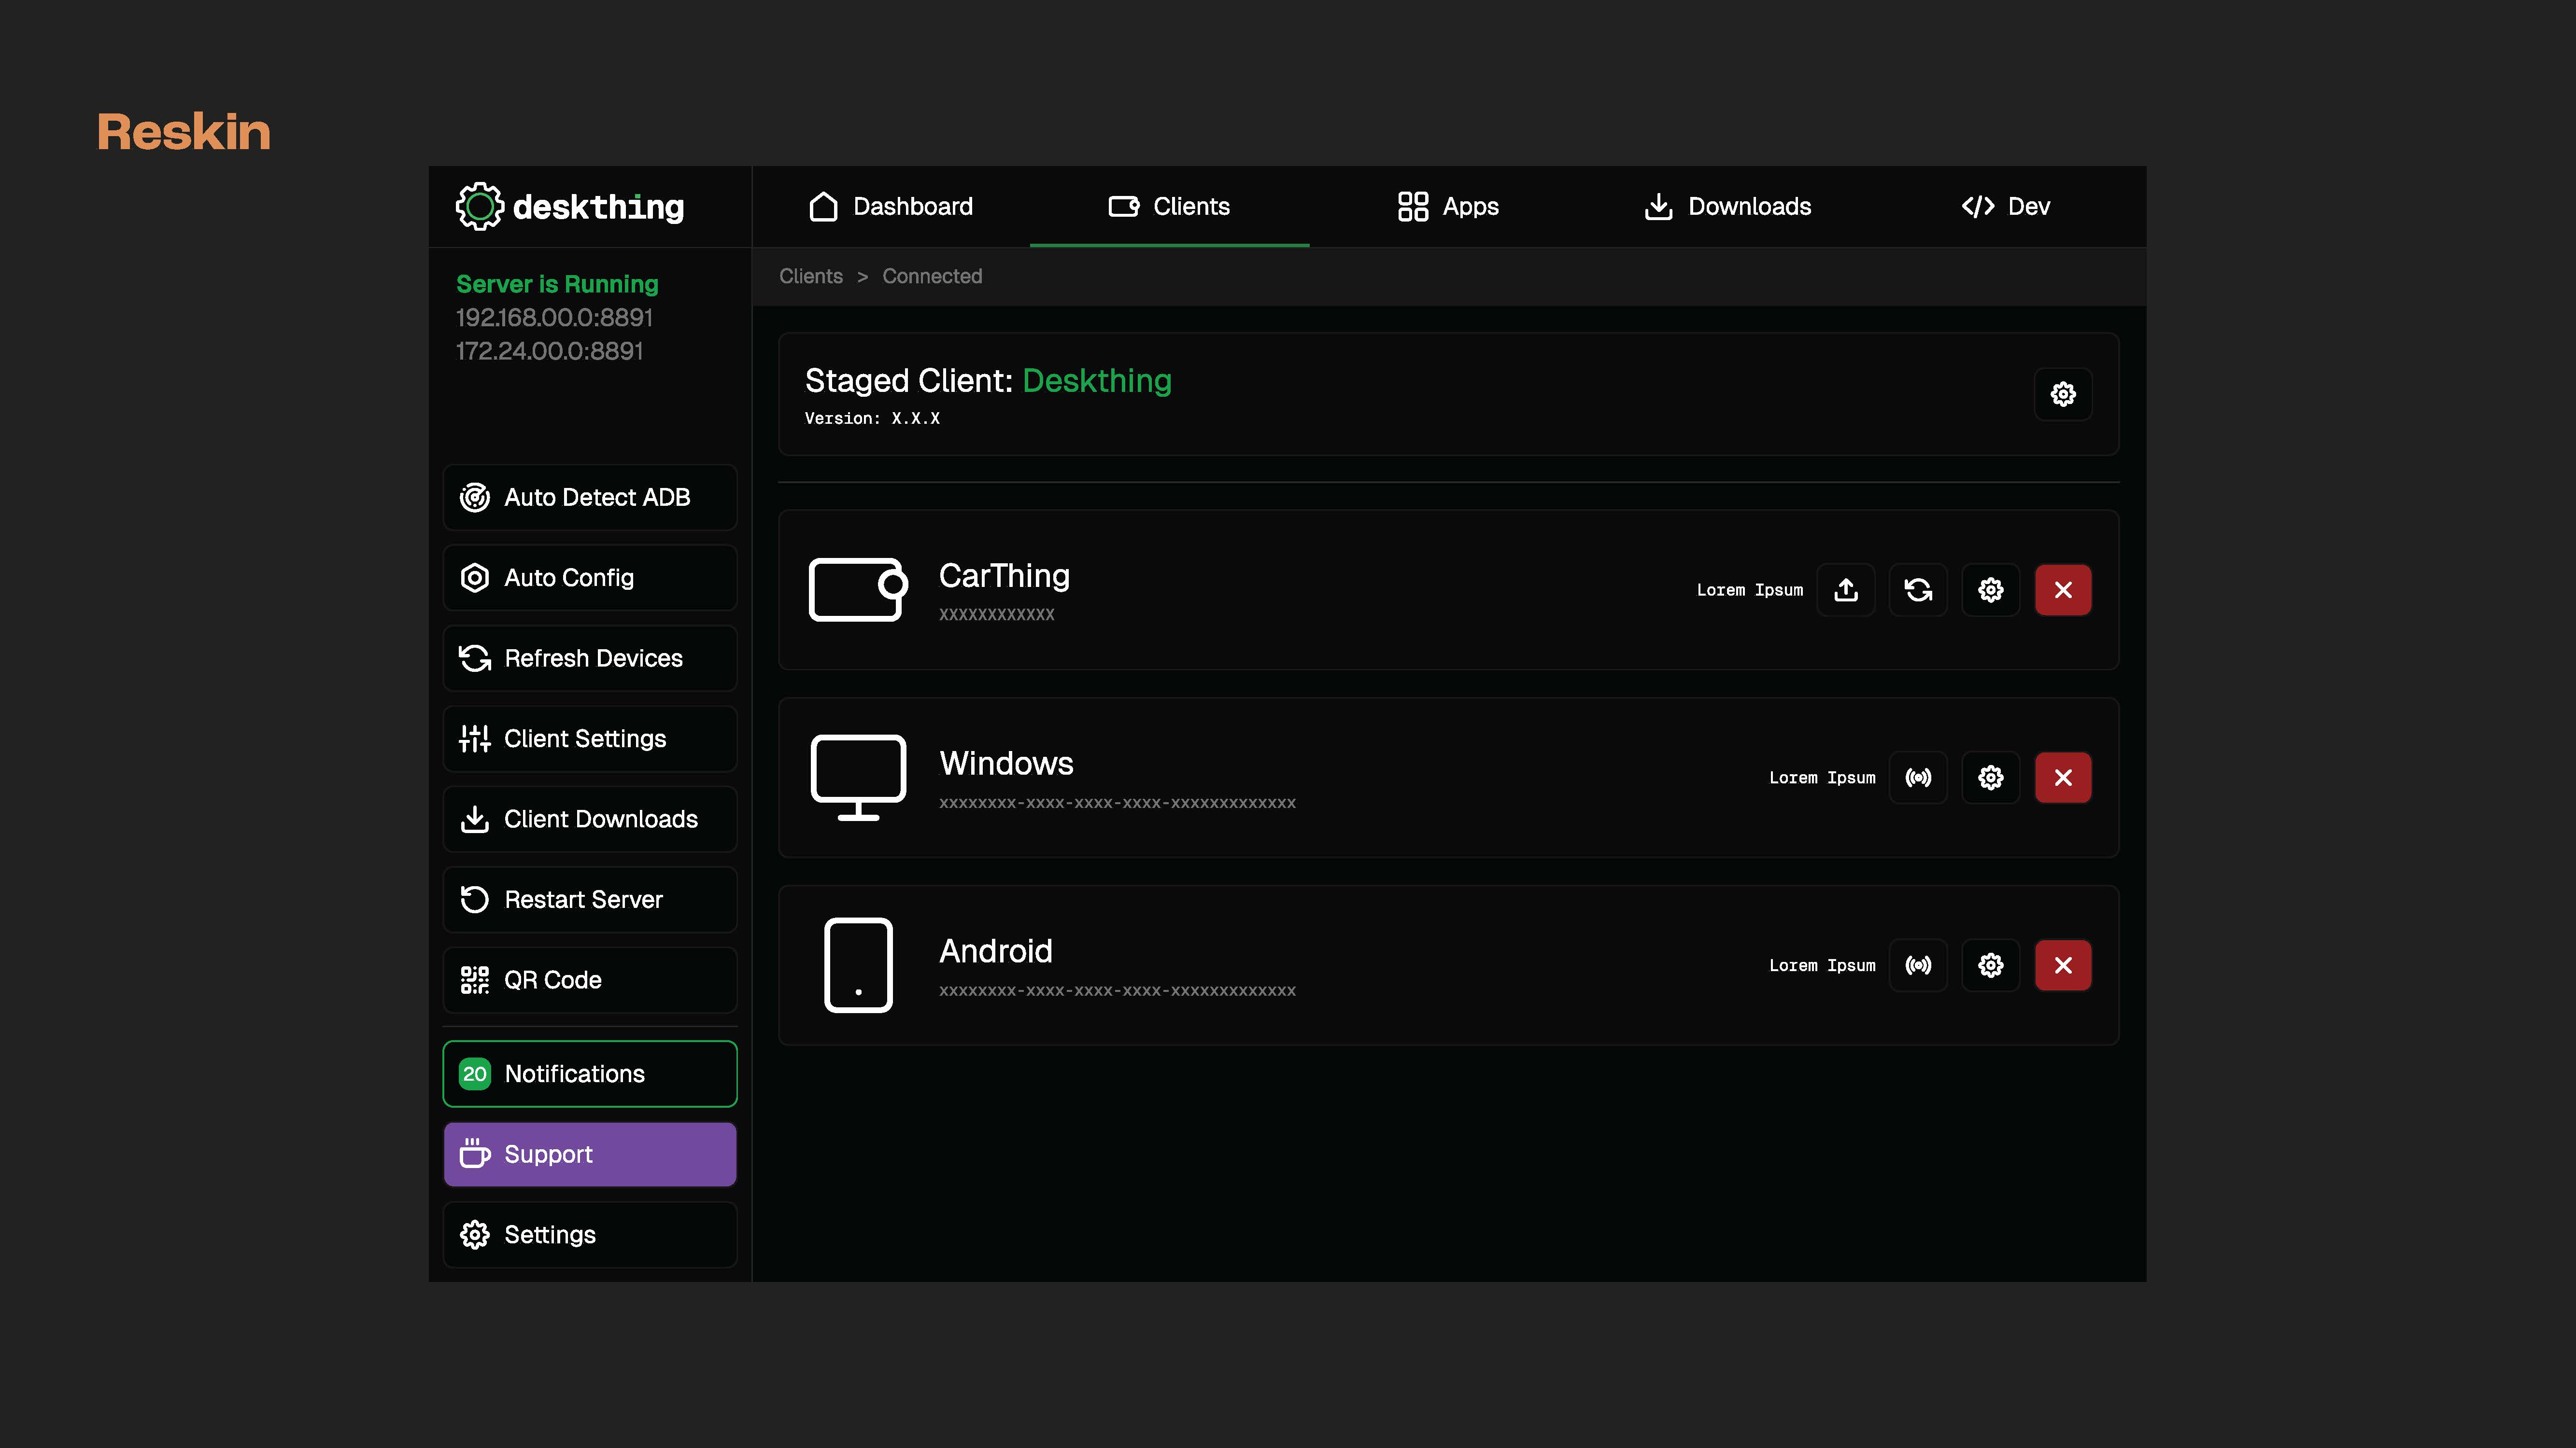The width and height of the screenshot is (2576, 1448).
Task: Click the CarThing upload icon button
Action: [1846, 590]
